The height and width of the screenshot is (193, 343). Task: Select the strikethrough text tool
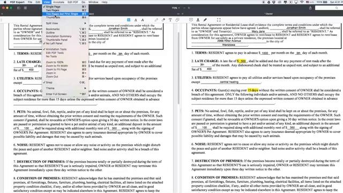[x=143, y=20]
